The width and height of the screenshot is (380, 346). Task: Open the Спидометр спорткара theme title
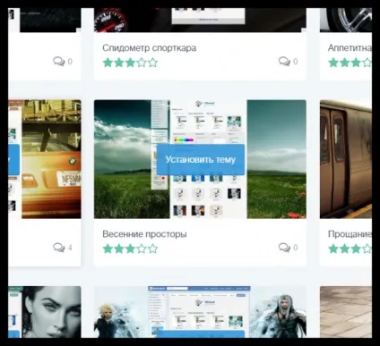coord(150,47)
